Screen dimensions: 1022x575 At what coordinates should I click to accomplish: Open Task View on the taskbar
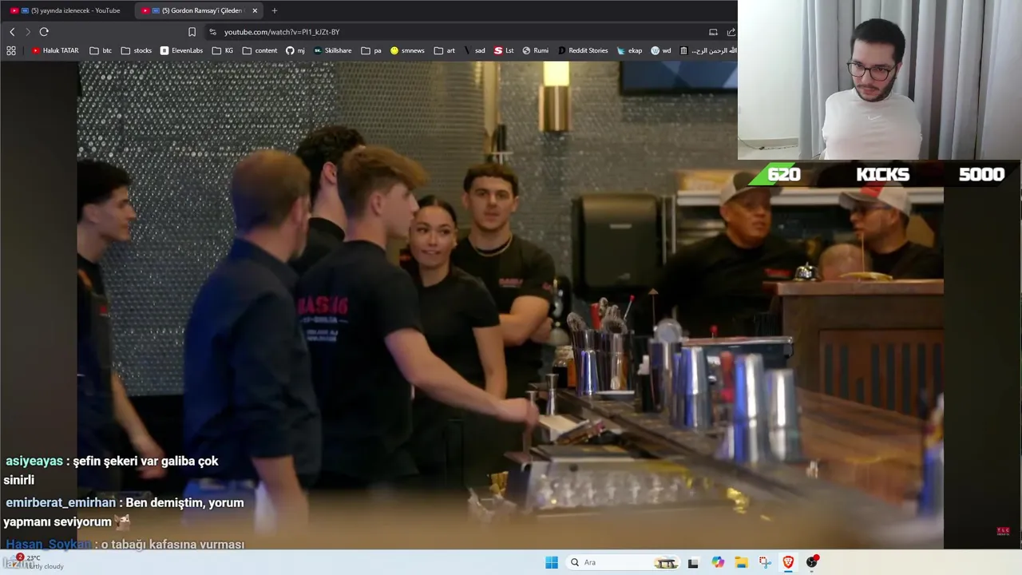pyautogui.click(x=693, y=562)
